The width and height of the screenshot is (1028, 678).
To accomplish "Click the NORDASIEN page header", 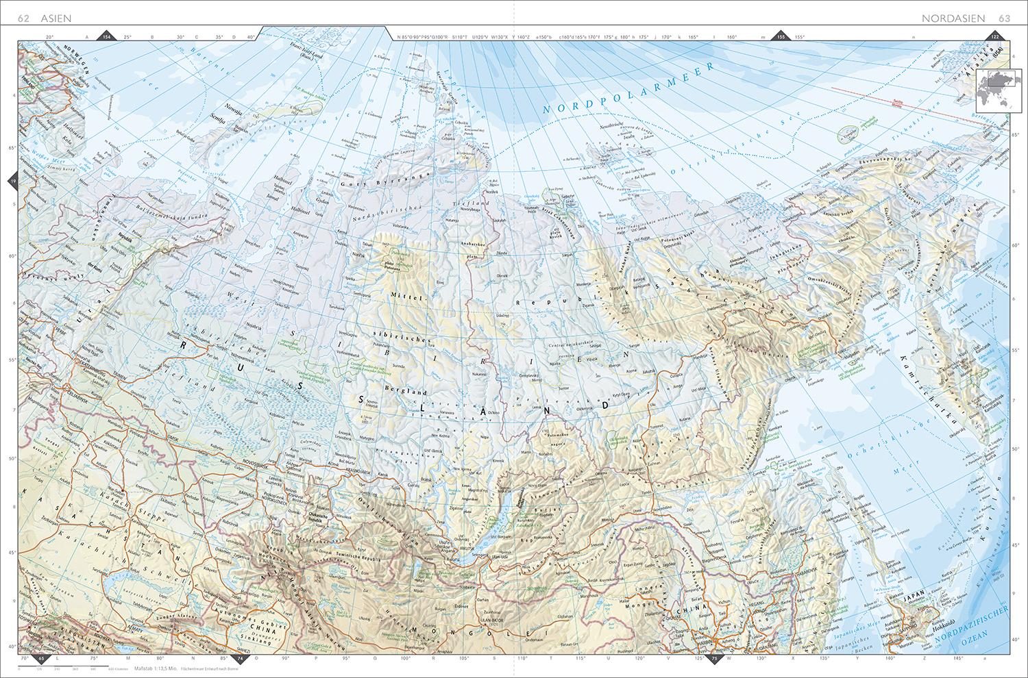I will coord(953,18).
